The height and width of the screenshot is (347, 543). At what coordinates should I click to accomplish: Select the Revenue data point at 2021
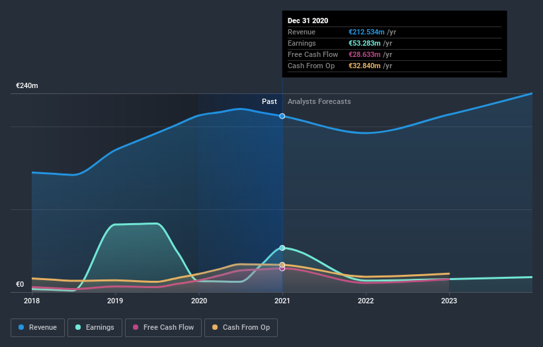[282, 116]
